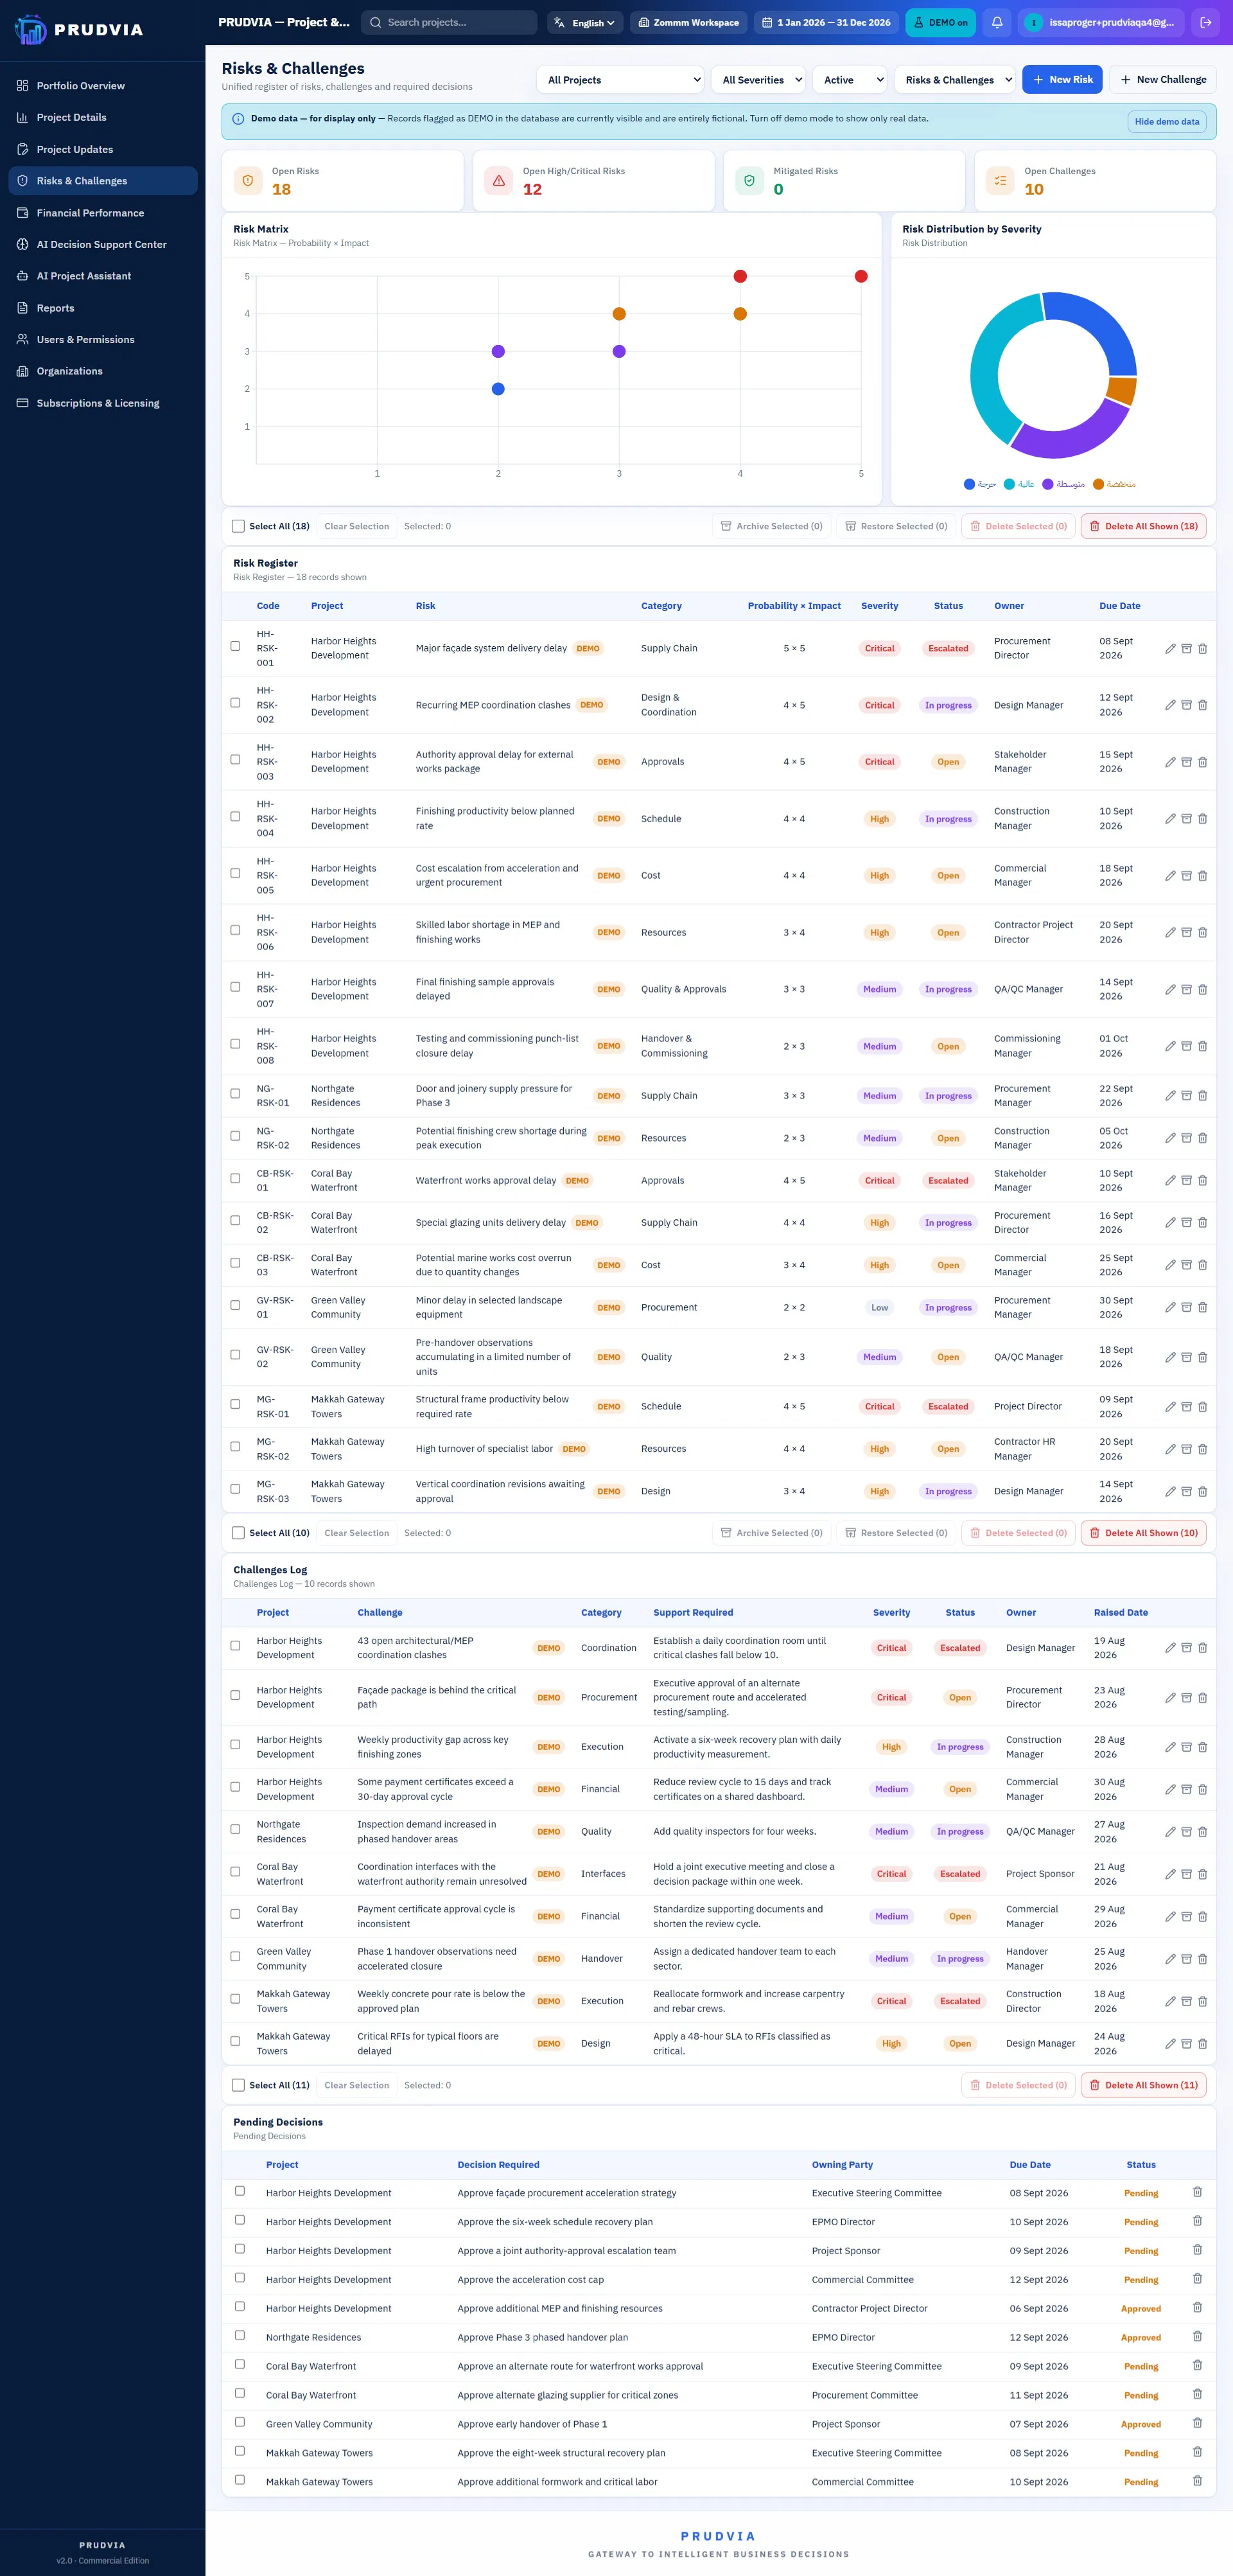Edit risk NG-RSK-01 via pencil icon

pos(1170,1096)
